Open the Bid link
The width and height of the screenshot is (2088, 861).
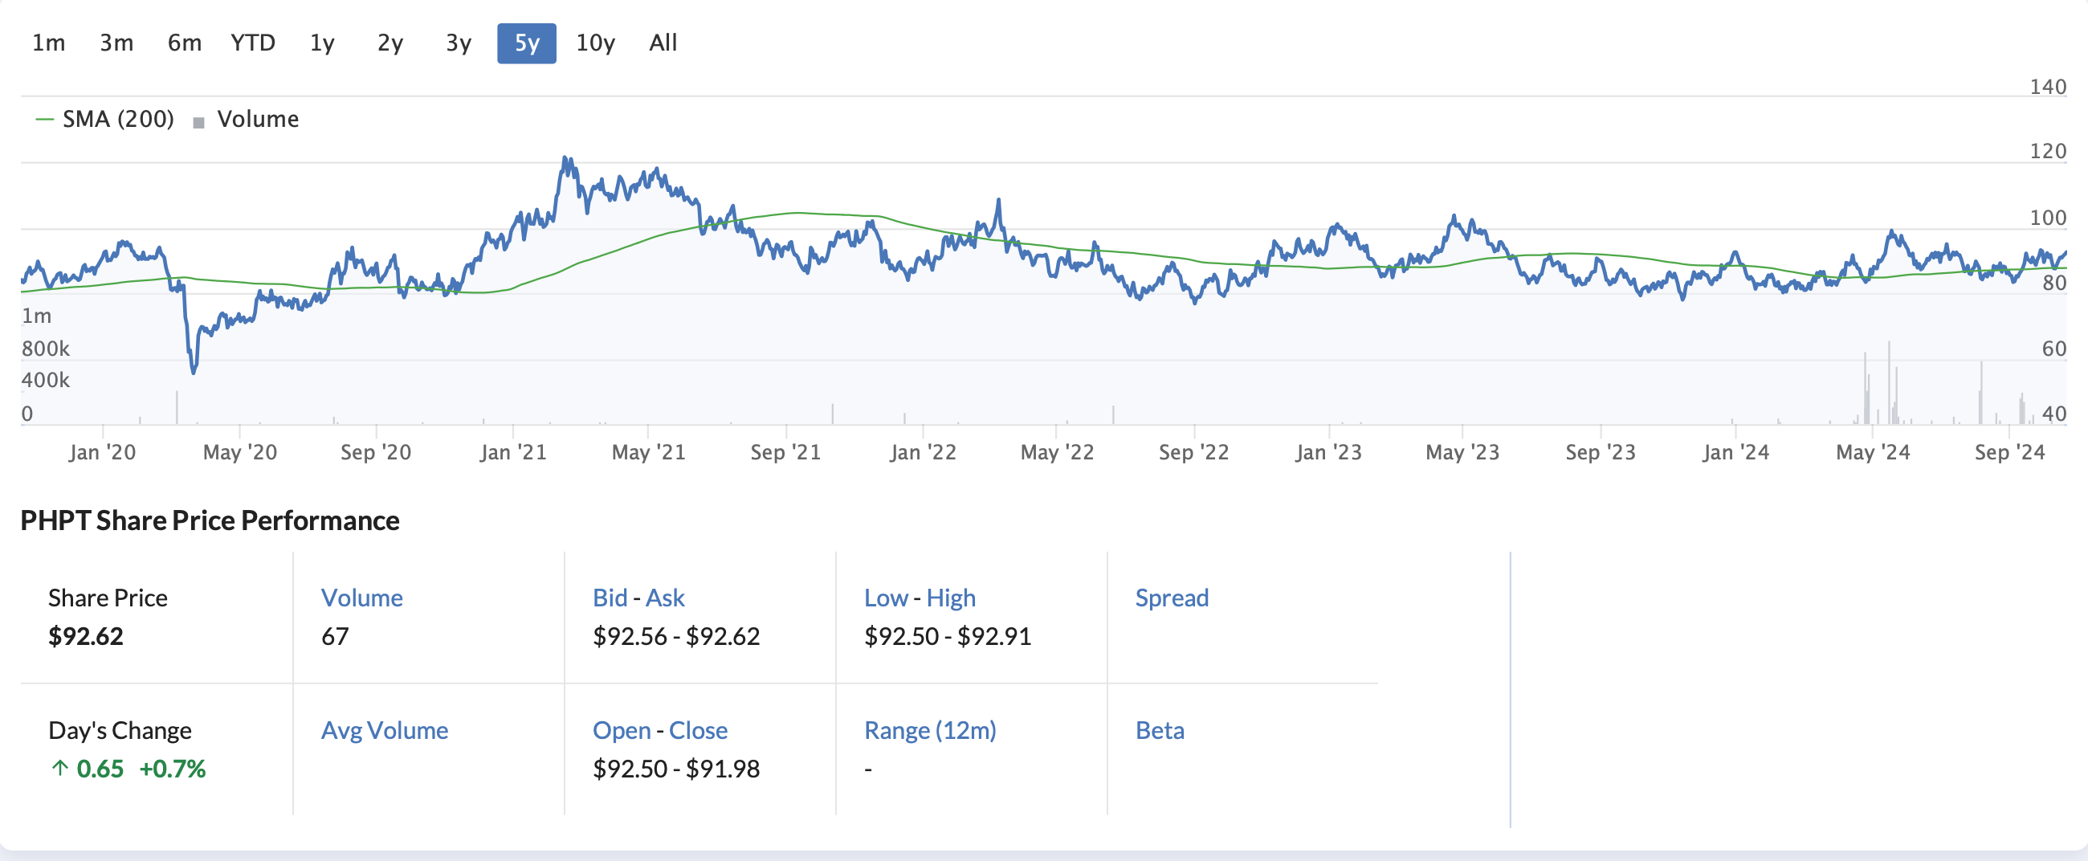[610, 598]
